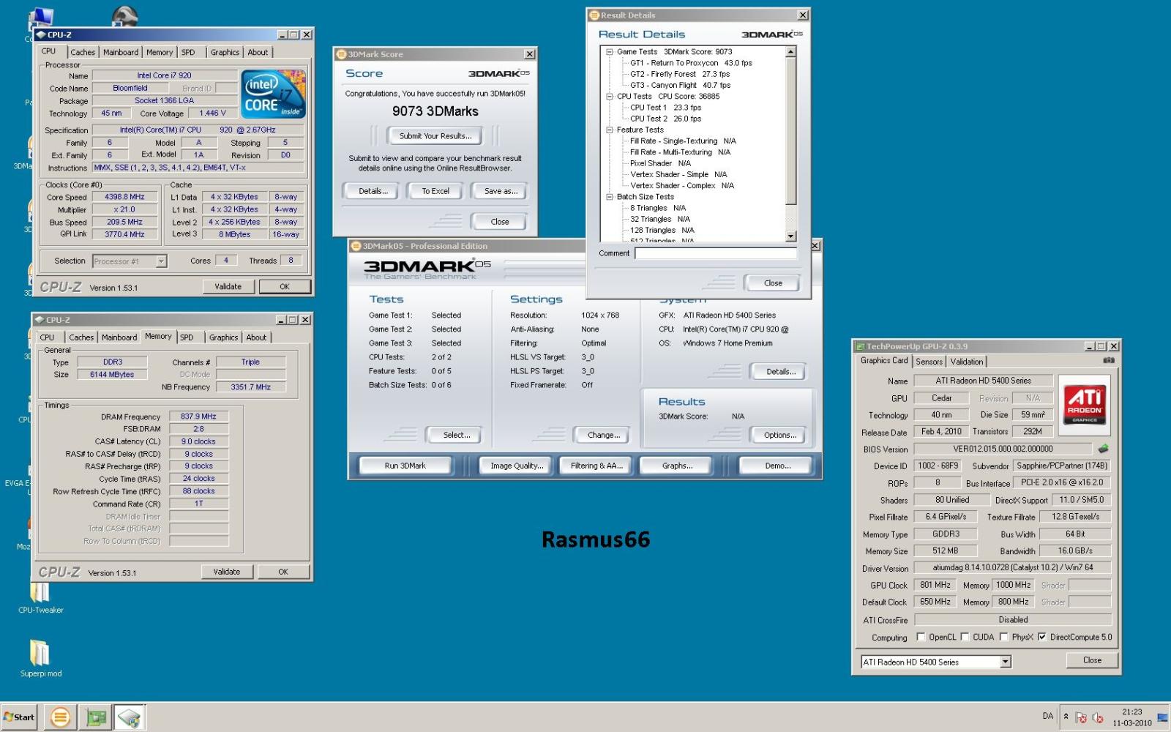This screenshot has height=732, width=1171.
Task: Select 'GT2 - Firefly Forest' result row
Action: click(x=680, y=74)
